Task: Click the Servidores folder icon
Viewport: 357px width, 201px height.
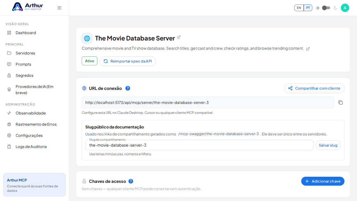Action: tap(9, 53)
